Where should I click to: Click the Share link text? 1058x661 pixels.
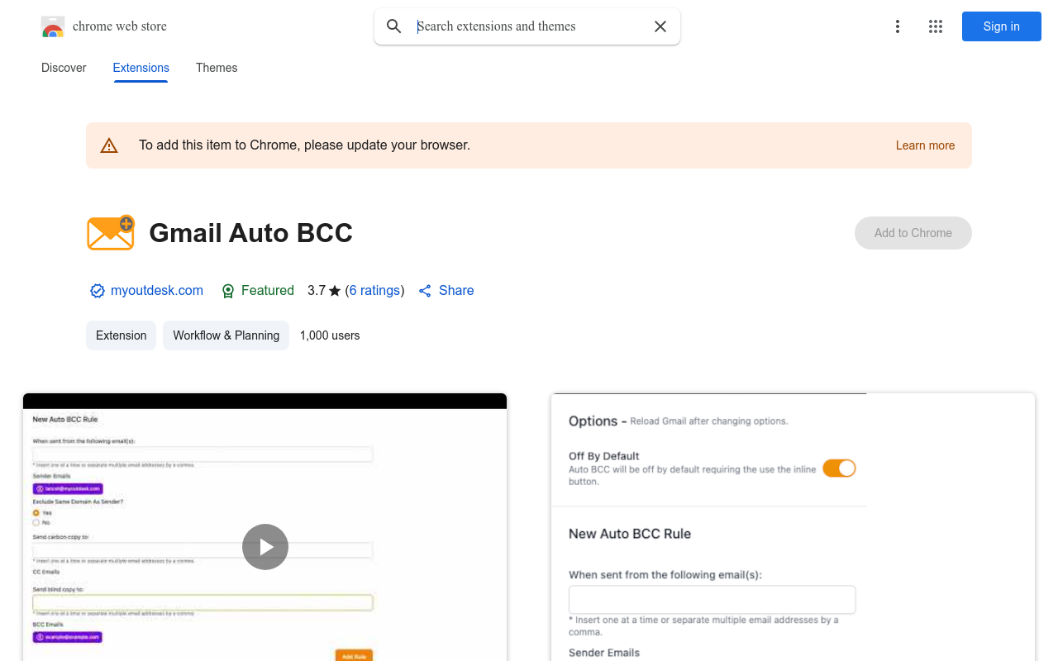tap(456, 291)
